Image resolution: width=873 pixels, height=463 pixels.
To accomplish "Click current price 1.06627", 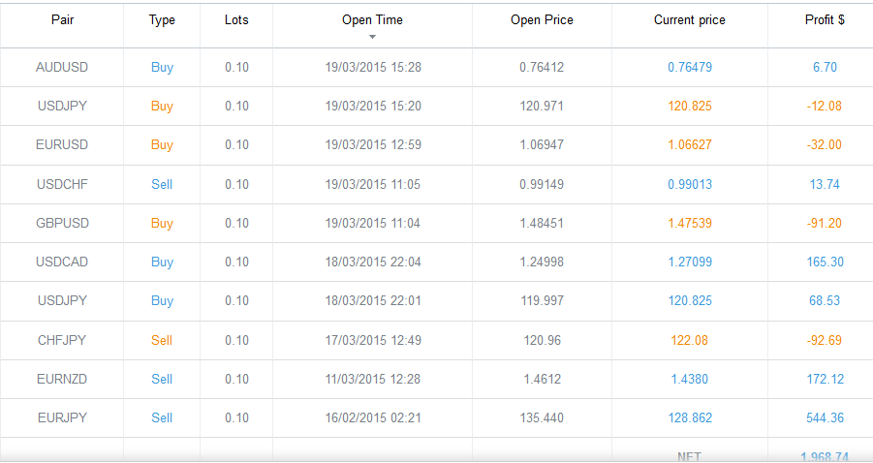I will coord(690,144).
